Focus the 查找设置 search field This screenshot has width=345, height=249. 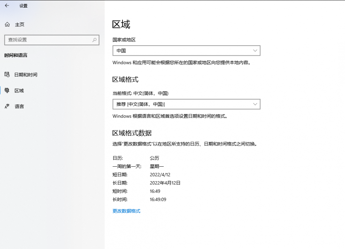48,40
